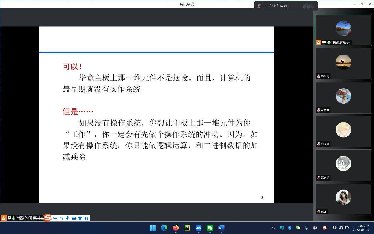The image size is (374, 234).
Task: Open WeChat from the taskbar
Action: point(210,228)
